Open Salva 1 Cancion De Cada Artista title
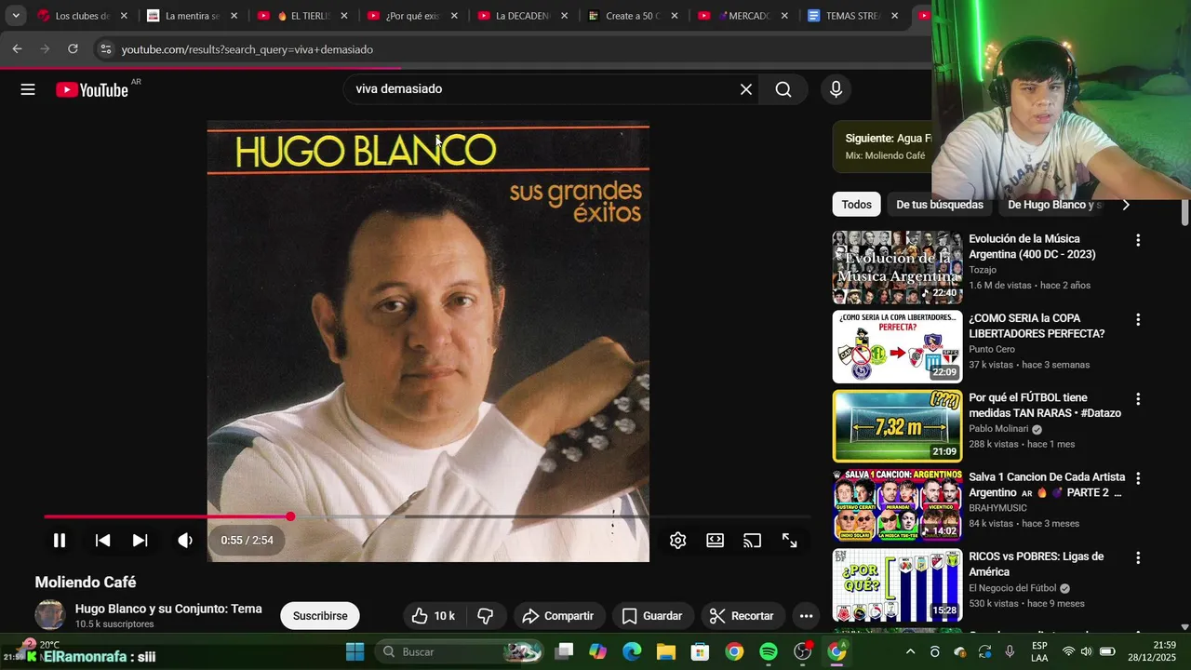The height and width of the screenshot is (670, 1191). coord(1047,485)
